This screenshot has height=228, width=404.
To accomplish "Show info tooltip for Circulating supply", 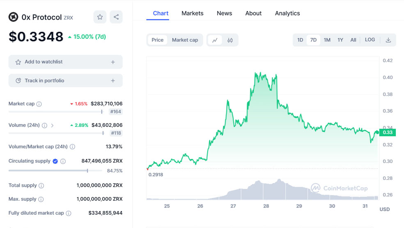I will coord(63,161).
